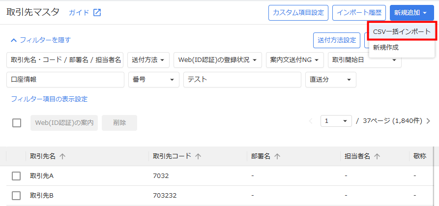This screenshot has width=439, height=206.
Task: Choose CSV一括インポート from the menu
Action: click(x=402, y=31)
